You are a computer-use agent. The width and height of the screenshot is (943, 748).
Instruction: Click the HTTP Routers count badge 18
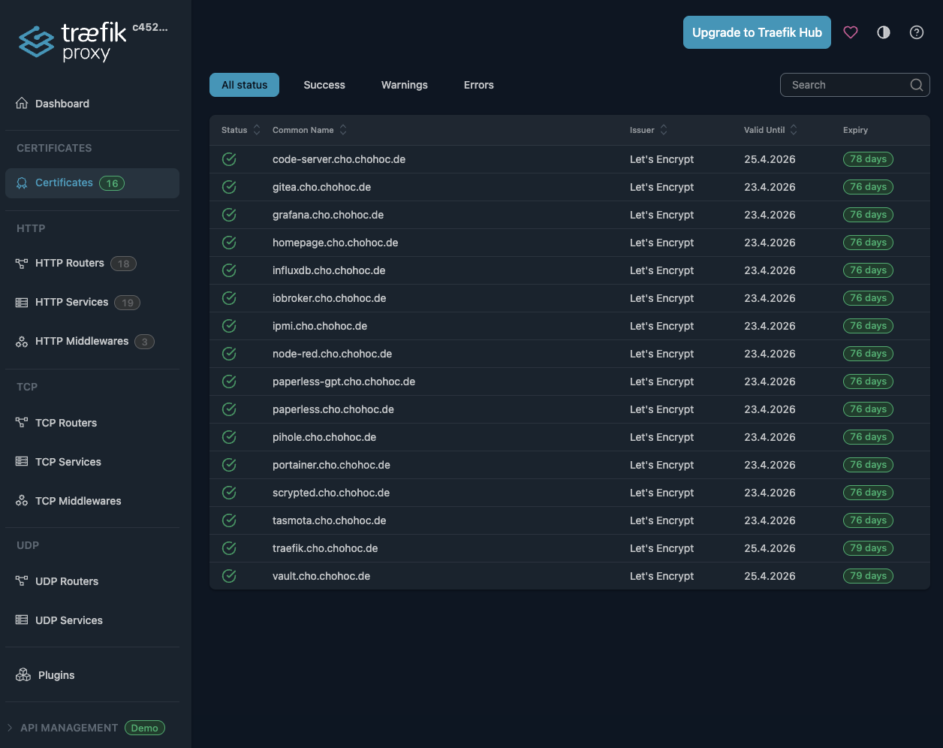pos(123,264)
